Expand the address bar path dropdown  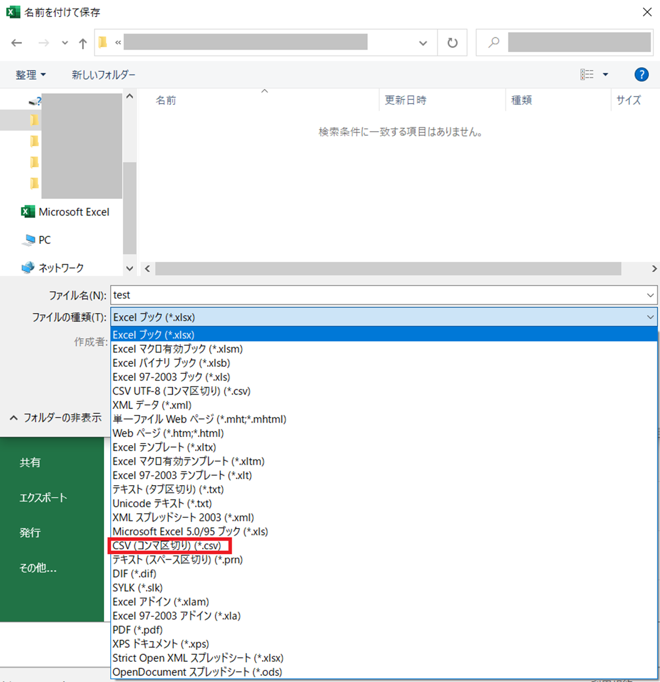point(423,43)
